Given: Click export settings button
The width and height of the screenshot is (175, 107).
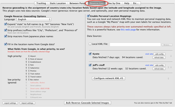Looking at the screenshot, I should pos(10,103).
